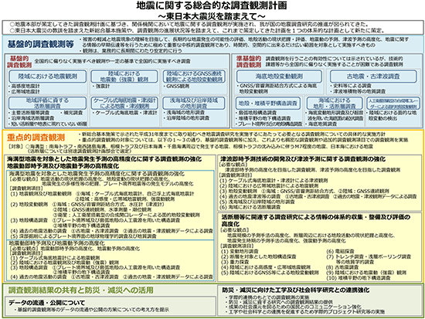The image size is (425, 319).
Task: Click the box 浅海域及び沿岸陸域の地形調査
Action: [194, 103]
